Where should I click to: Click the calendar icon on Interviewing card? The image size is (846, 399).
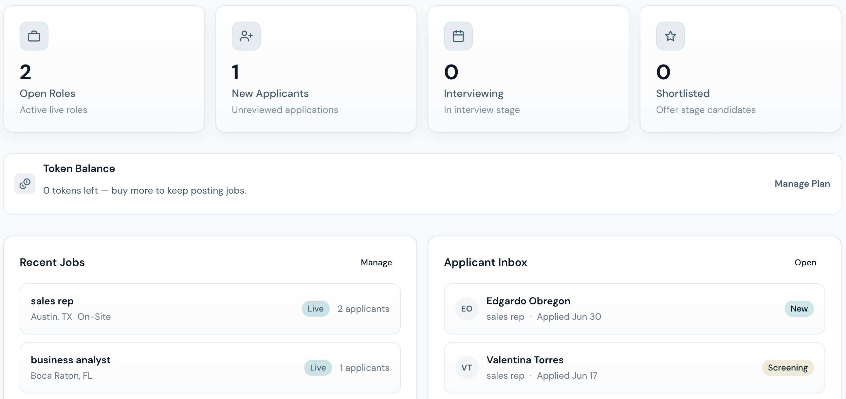click(458, 36)
